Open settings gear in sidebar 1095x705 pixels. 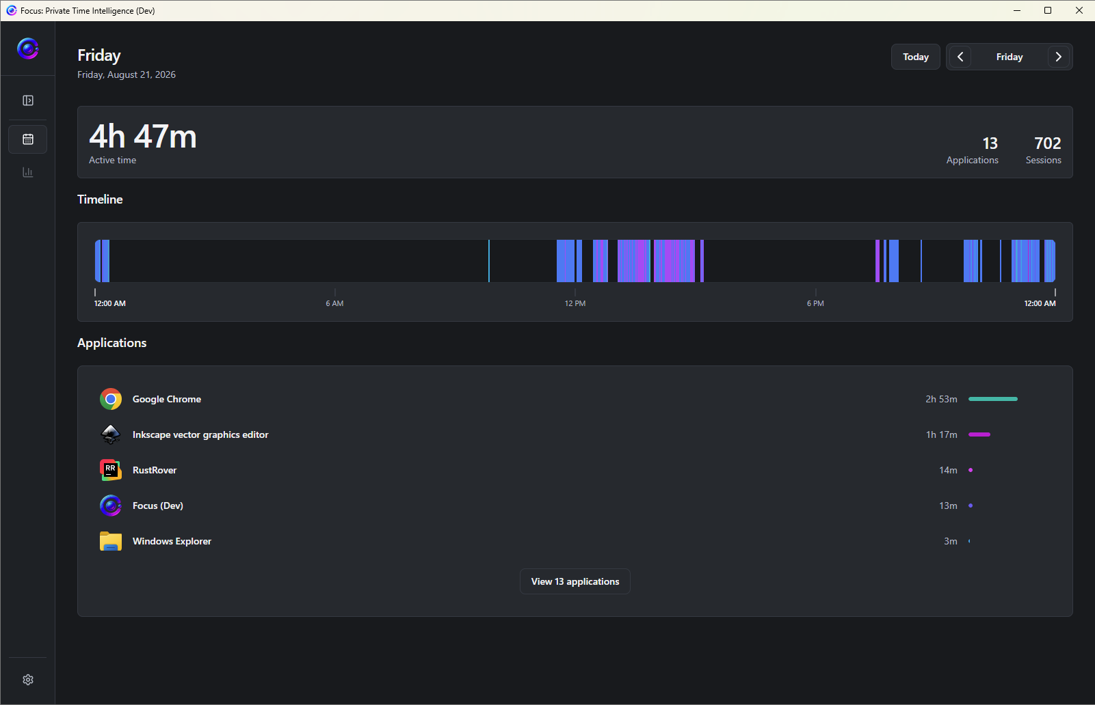click(x=28, y=680)
